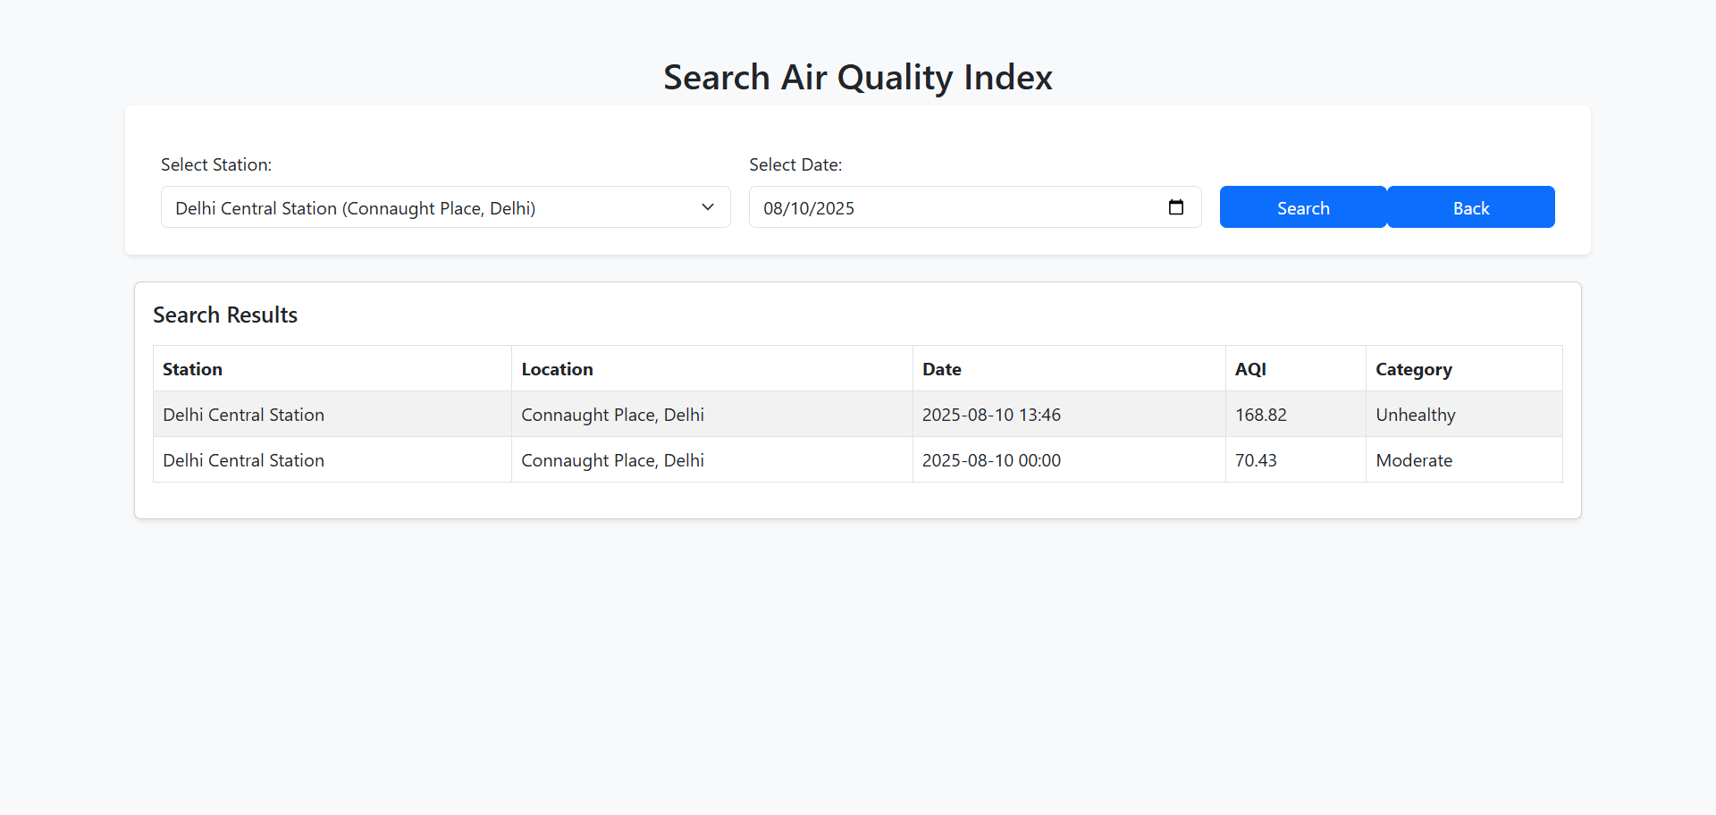Image resolution: width=1716 pixels, height=815 pixels.
Task: Click the station dropdown chevron arrow
Action: click(x=707, y=206)
